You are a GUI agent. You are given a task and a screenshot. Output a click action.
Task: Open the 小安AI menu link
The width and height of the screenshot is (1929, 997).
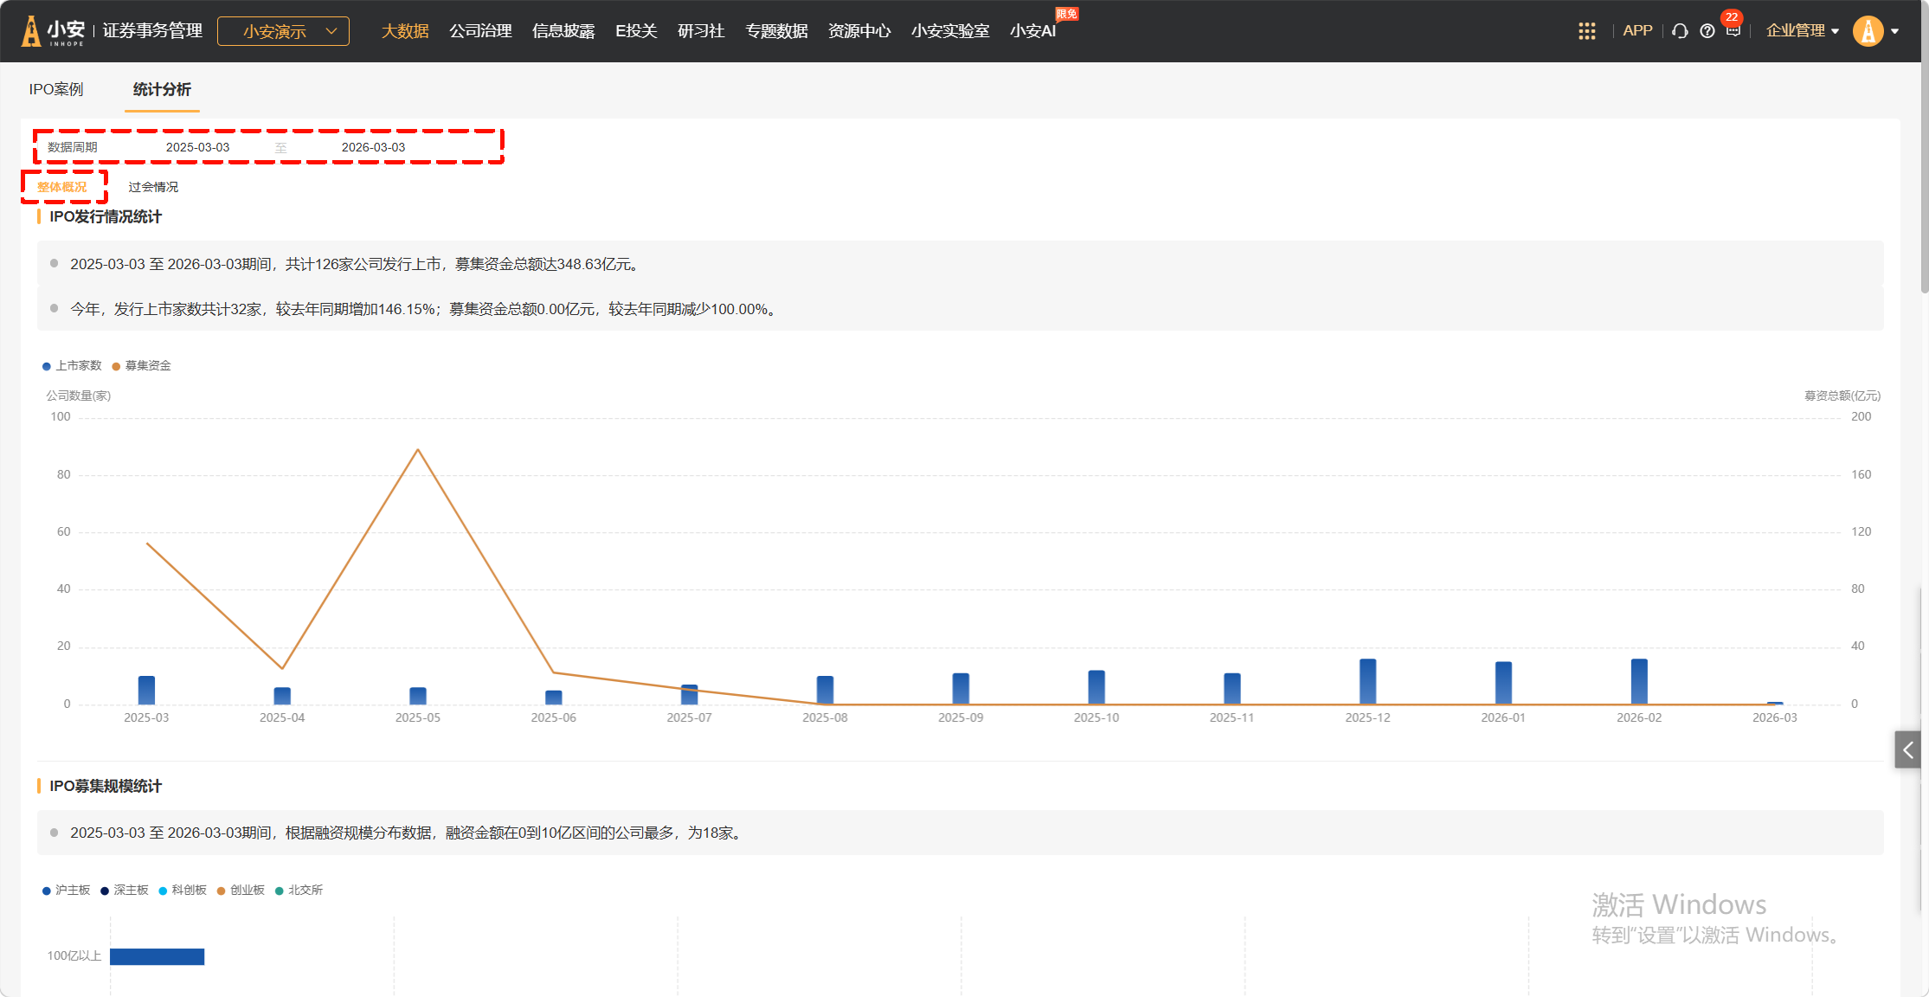tap(1032, 31)
